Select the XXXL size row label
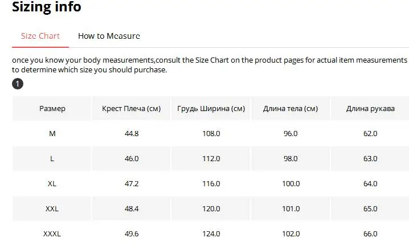The height and width of the screenshot is (250, 409). (52, 233)
